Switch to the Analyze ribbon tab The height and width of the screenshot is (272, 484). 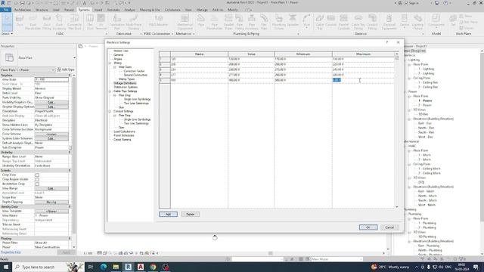[x=129, y=10]
